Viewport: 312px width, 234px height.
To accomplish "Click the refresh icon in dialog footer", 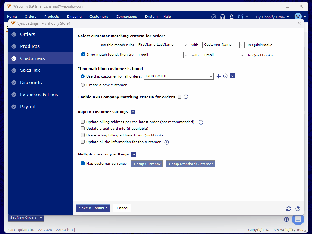I will coord(289,208).
